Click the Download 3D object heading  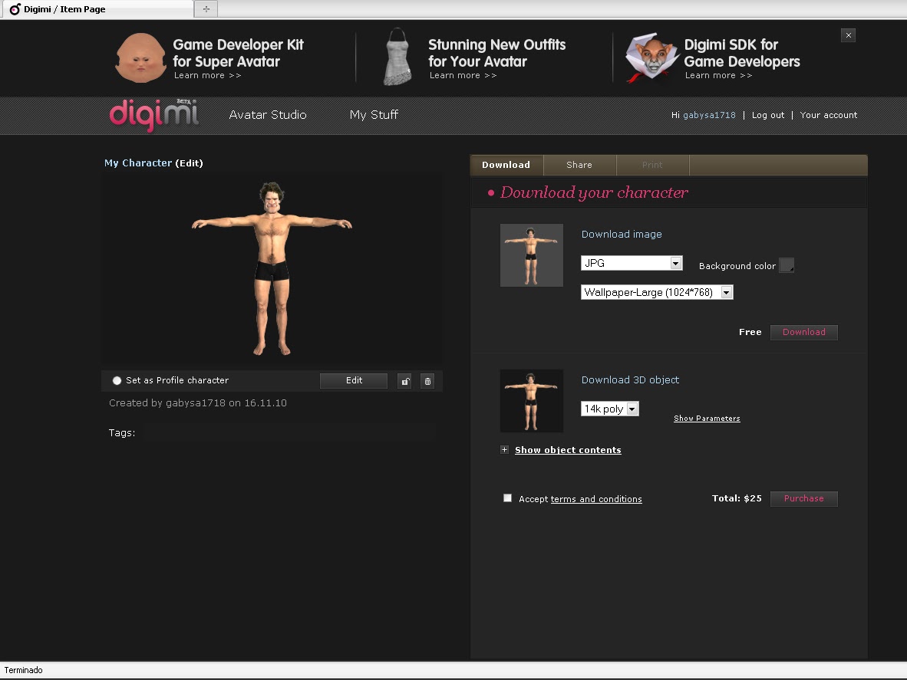click(630, 380)
